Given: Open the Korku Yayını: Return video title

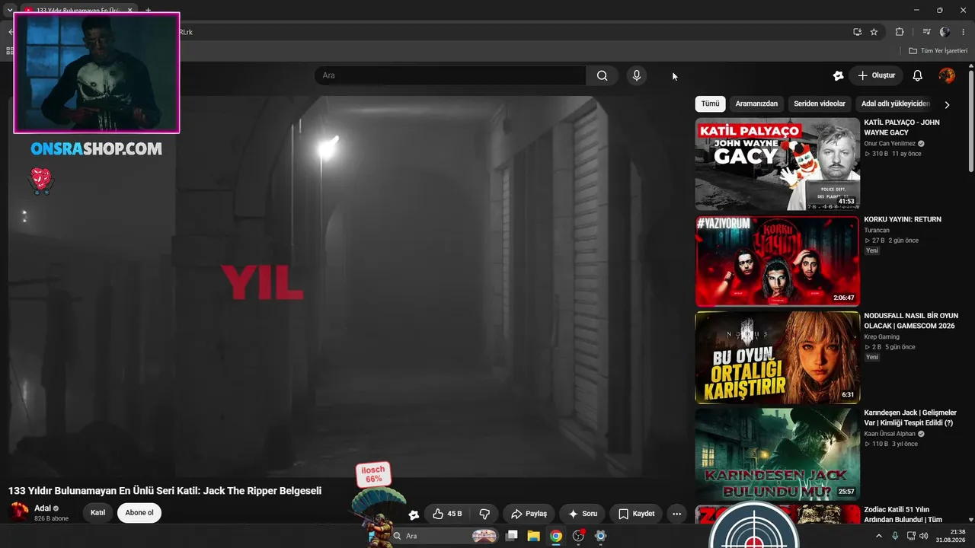Looking at the screenshot, I should (x=903, y=219).
